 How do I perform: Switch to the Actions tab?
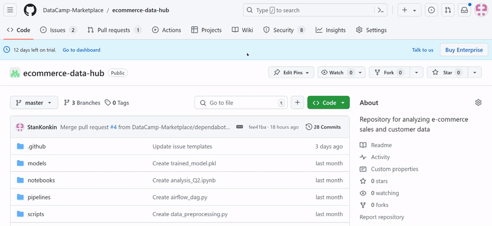[166, 30]
